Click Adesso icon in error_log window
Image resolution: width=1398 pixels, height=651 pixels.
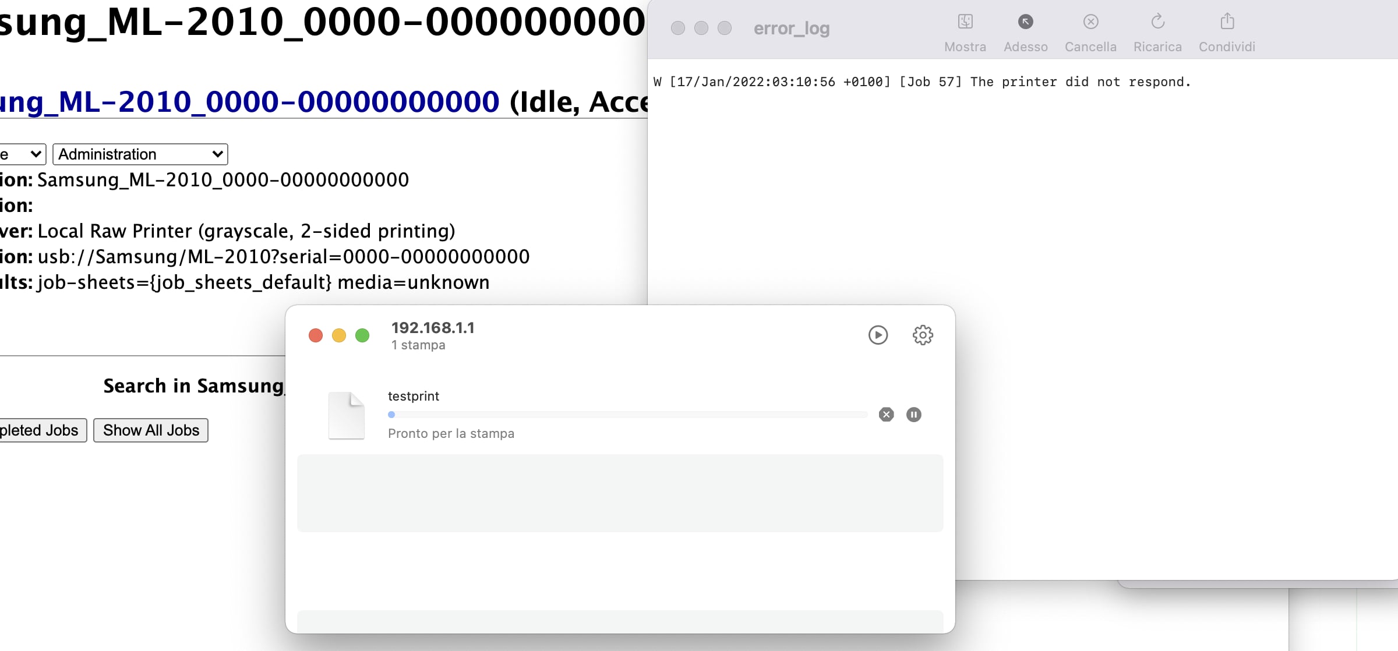pos(1025,22)
